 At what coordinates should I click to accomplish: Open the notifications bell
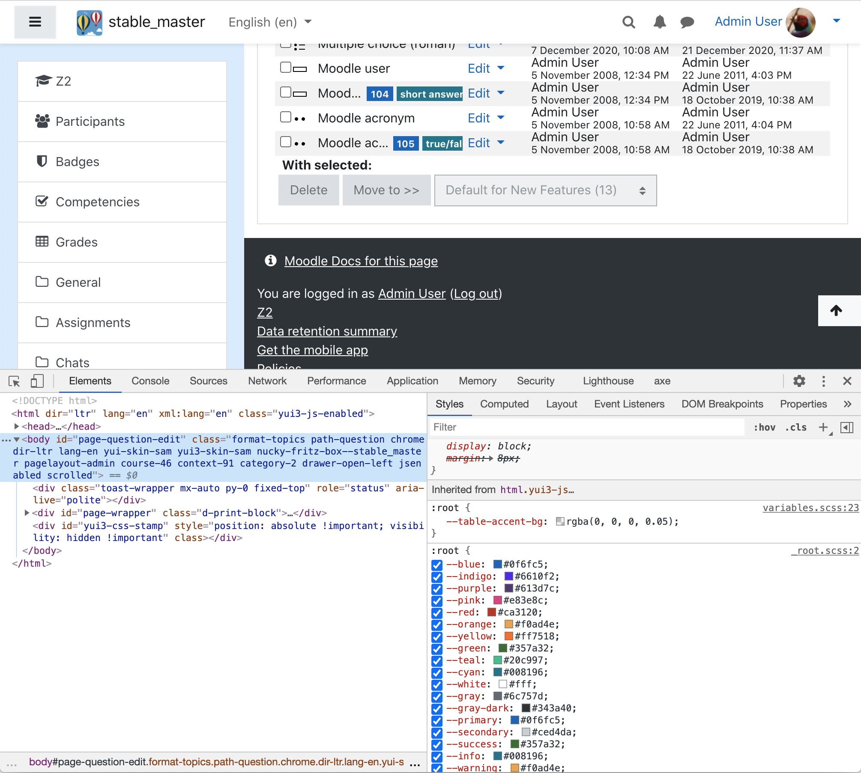click(660, 22)
